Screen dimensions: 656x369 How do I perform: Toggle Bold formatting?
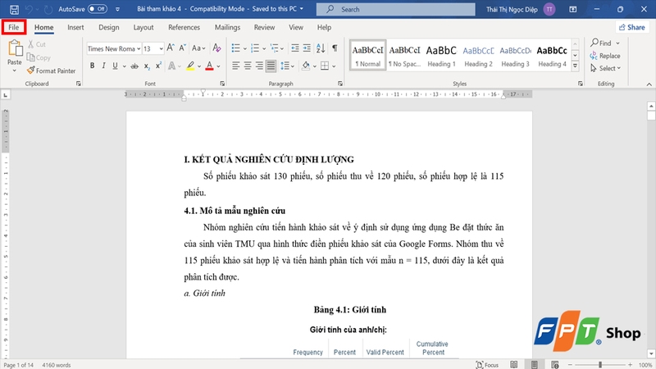(x=92, y=66)
